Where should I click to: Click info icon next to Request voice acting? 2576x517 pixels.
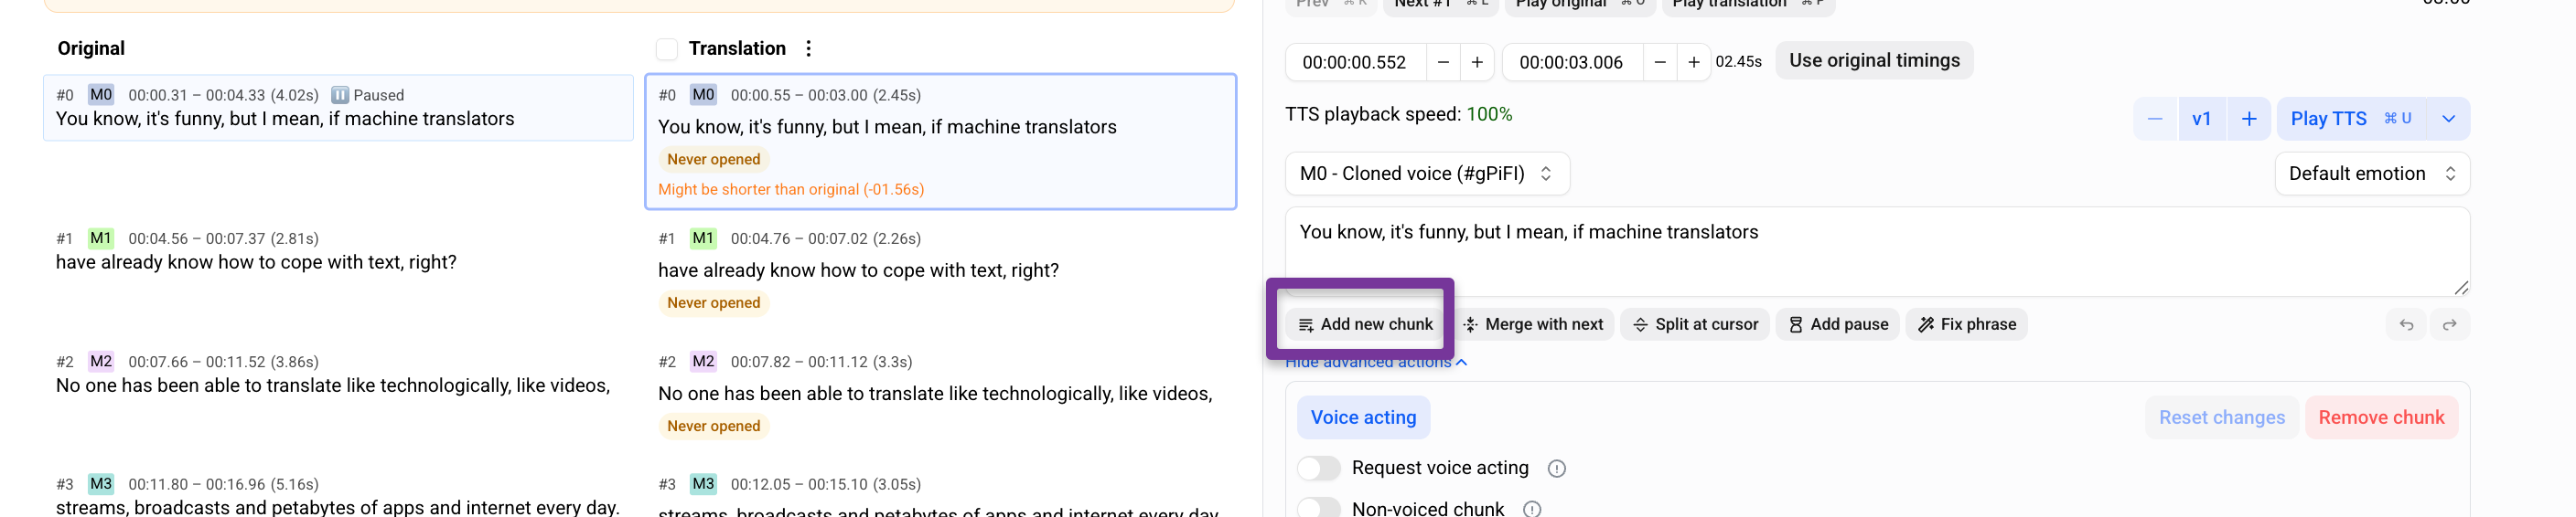click(1556, 468)
